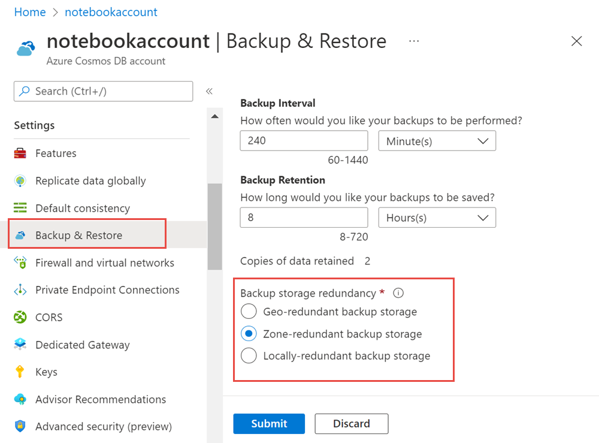The width and height of the screenshot is (599, 443).
Task: Click the Dedicated Gateway icon
Action: click(20, 345)
